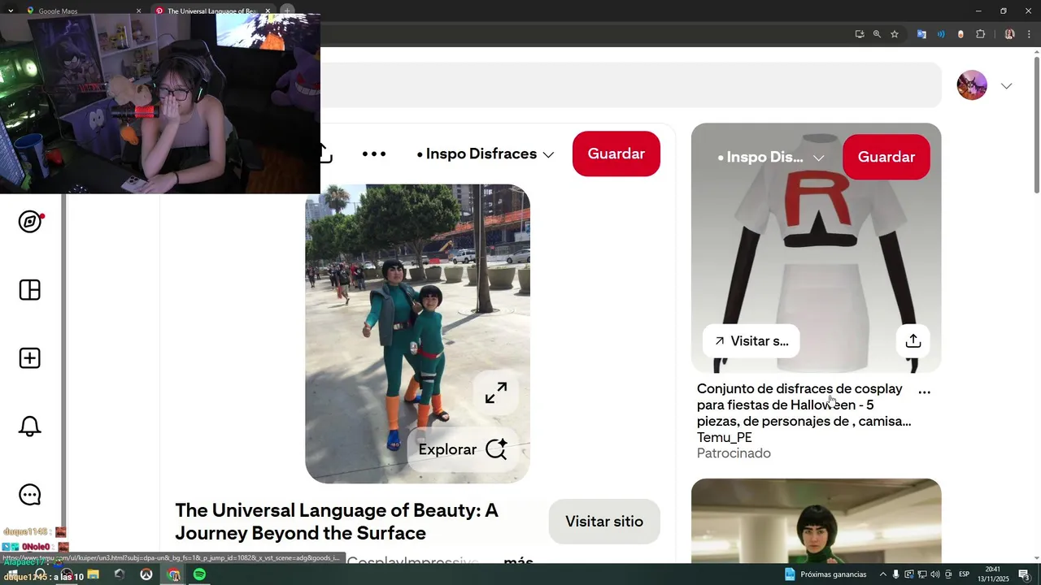1041x585 pixels.
Task: Click Visitar s... link on Temu pin
Action: coord(751,341)
